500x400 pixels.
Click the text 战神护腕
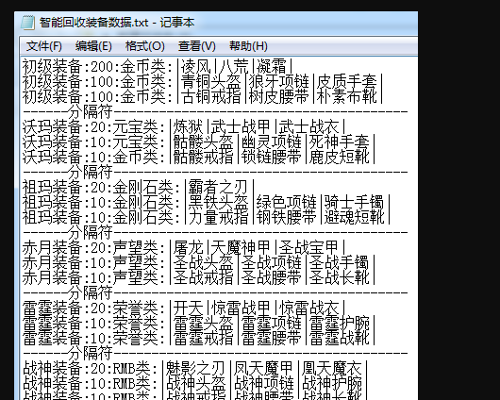[x=332, y=383]
